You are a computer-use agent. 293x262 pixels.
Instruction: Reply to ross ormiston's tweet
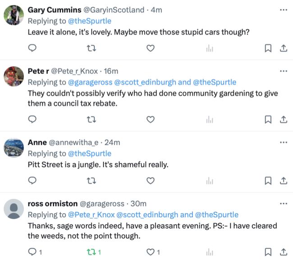(32, 252)
